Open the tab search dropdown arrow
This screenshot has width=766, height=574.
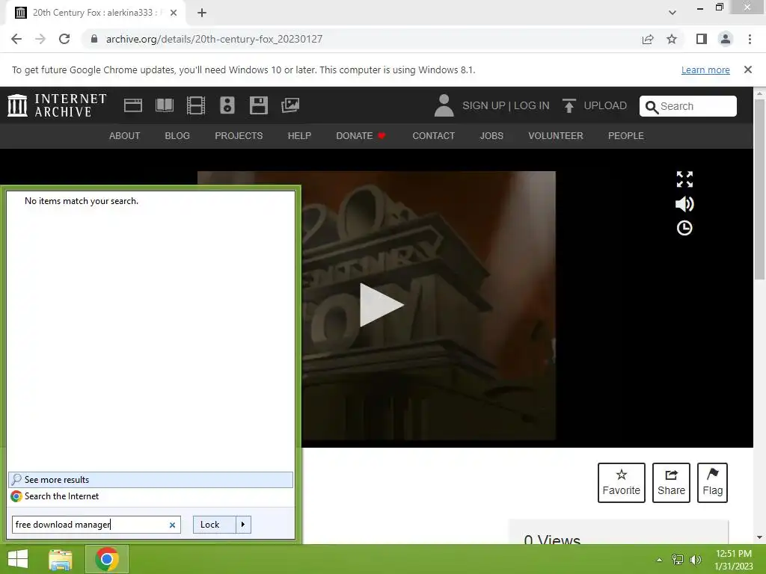pyautogui.click(x=672, y=13)
